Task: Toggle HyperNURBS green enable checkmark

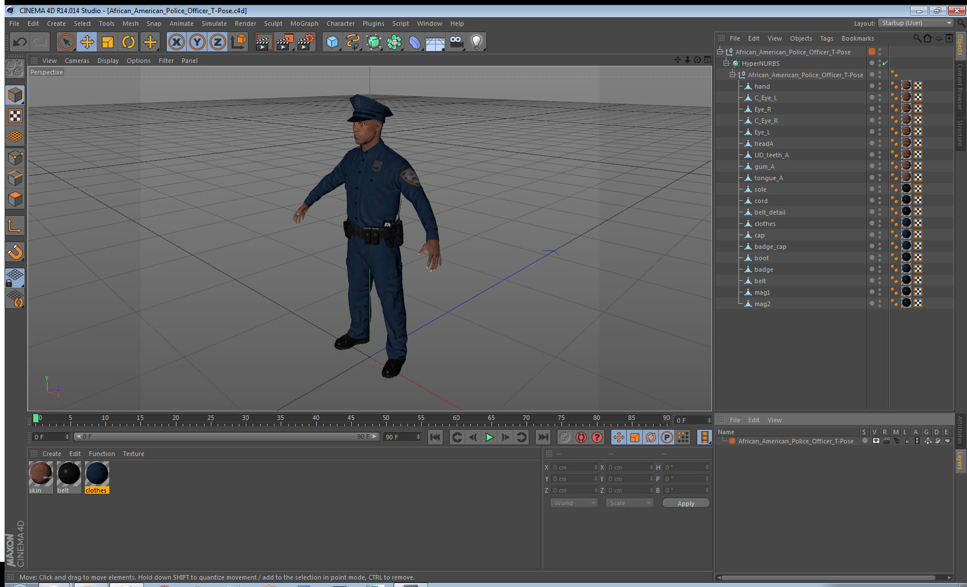Action: click(x=885, y=64)
